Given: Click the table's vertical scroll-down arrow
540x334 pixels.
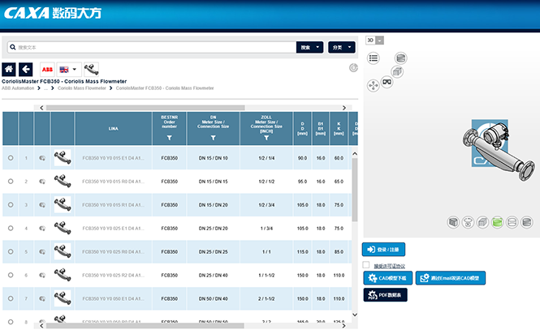Looking at the screenshot, I should 355,315.
